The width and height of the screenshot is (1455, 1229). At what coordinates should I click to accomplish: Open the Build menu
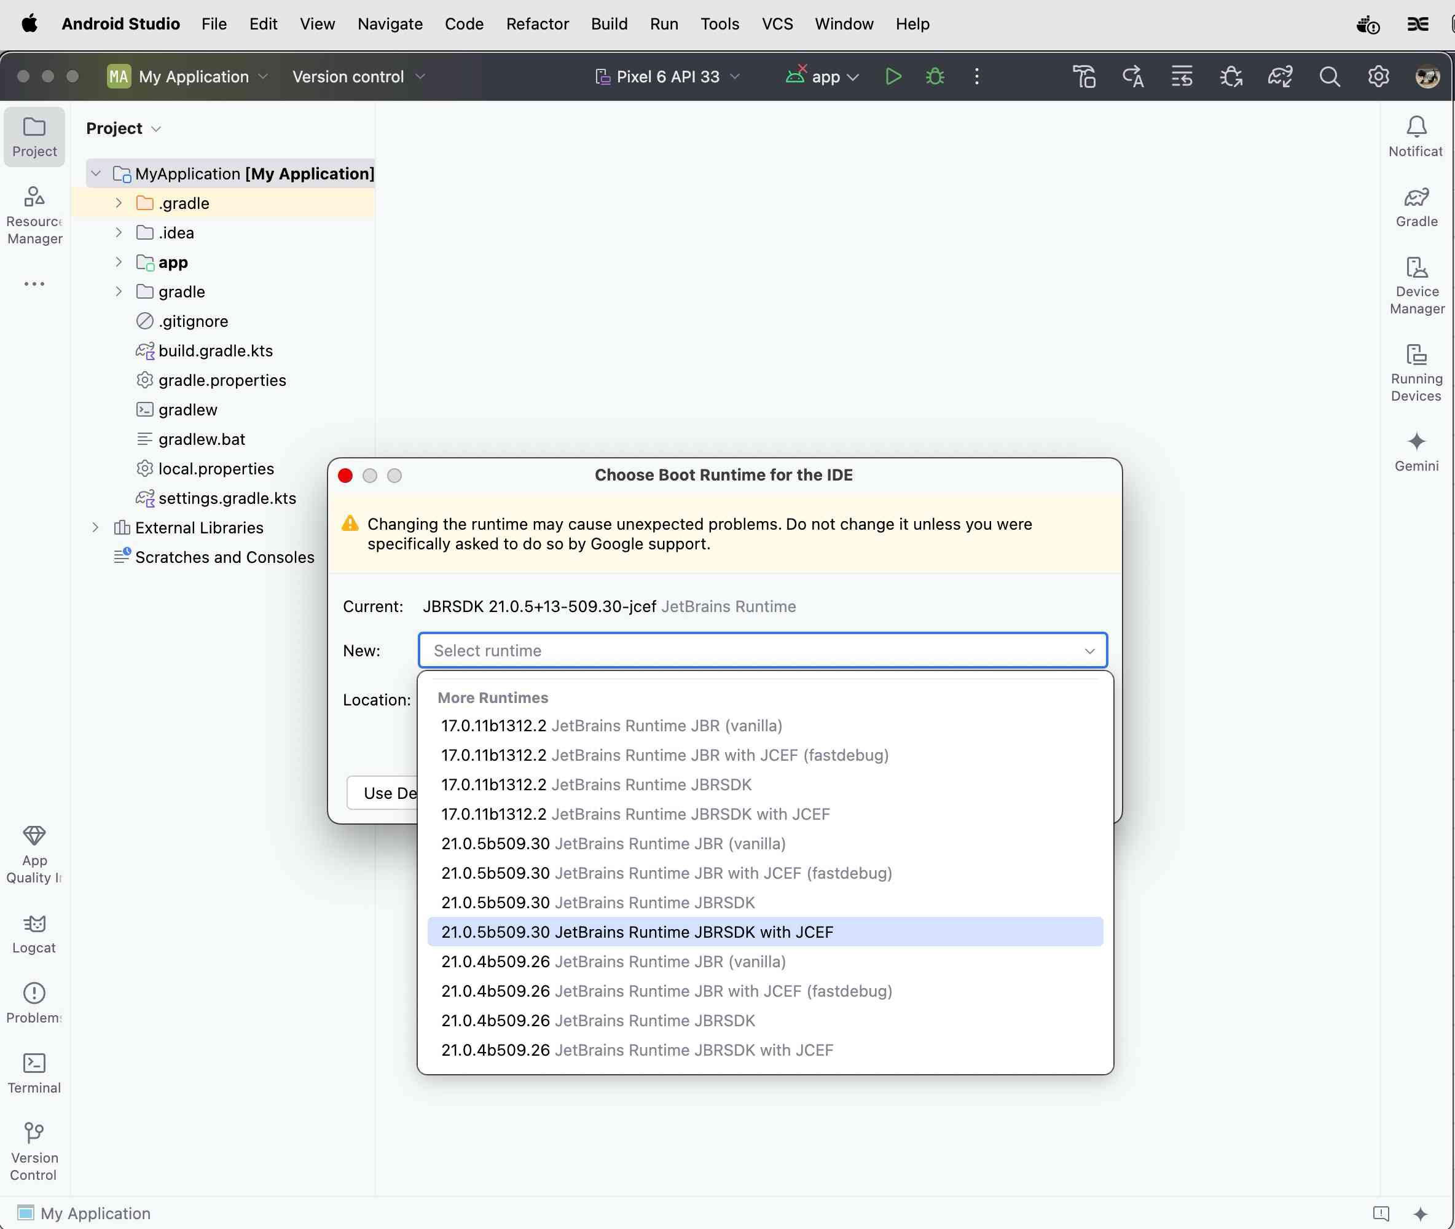609,24
